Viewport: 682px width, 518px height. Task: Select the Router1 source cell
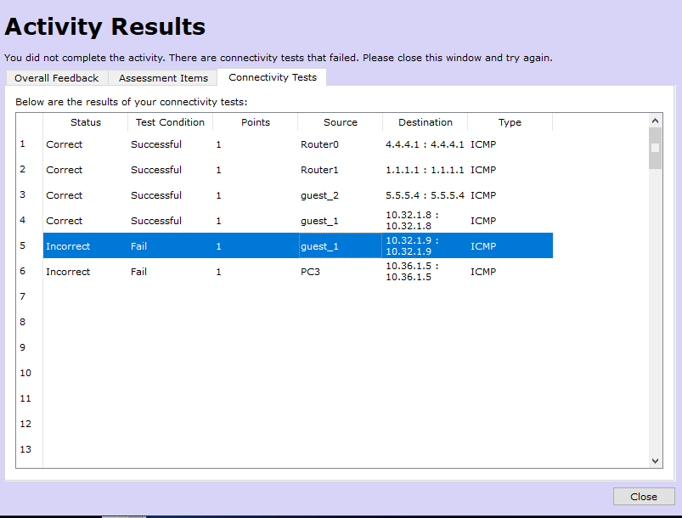[x=340, y=170]
